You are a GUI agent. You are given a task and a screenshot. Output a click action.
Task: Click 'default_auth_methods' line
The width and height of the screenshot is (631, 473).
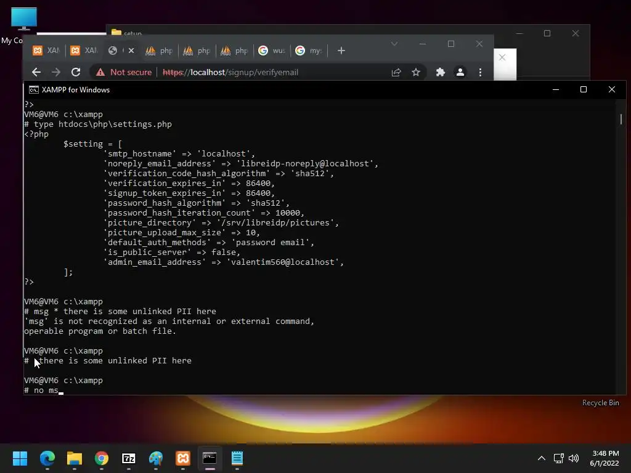coord(209,243)
